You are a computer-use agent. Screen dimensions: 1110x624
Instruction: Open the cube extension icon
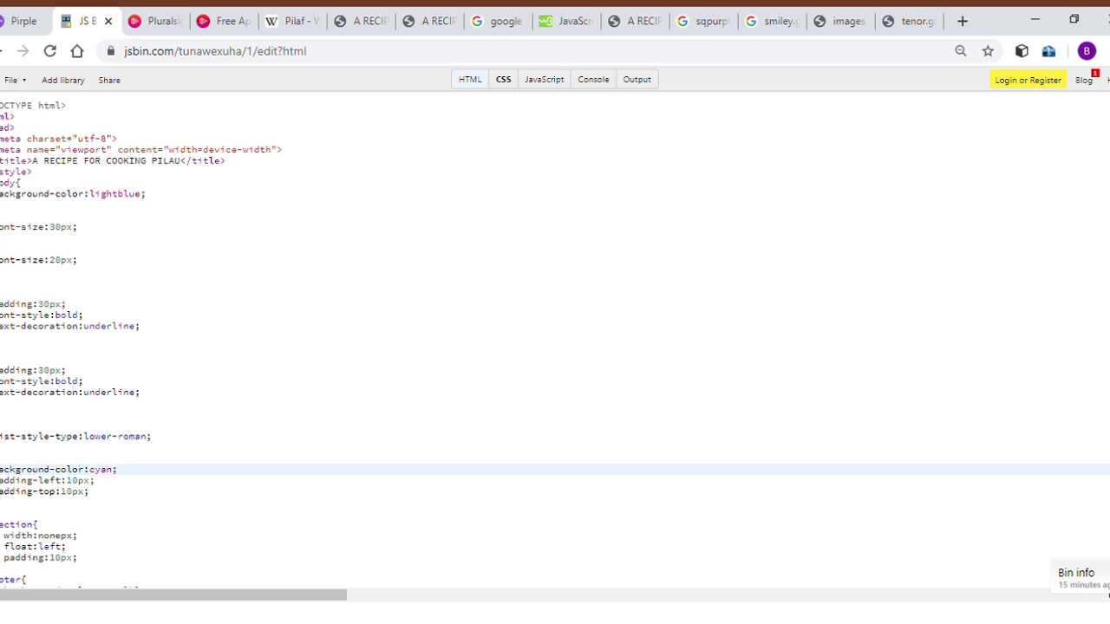1022,51
